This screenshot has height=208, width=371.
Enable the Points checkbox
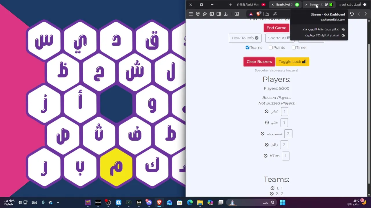click(x=271, y=47)
